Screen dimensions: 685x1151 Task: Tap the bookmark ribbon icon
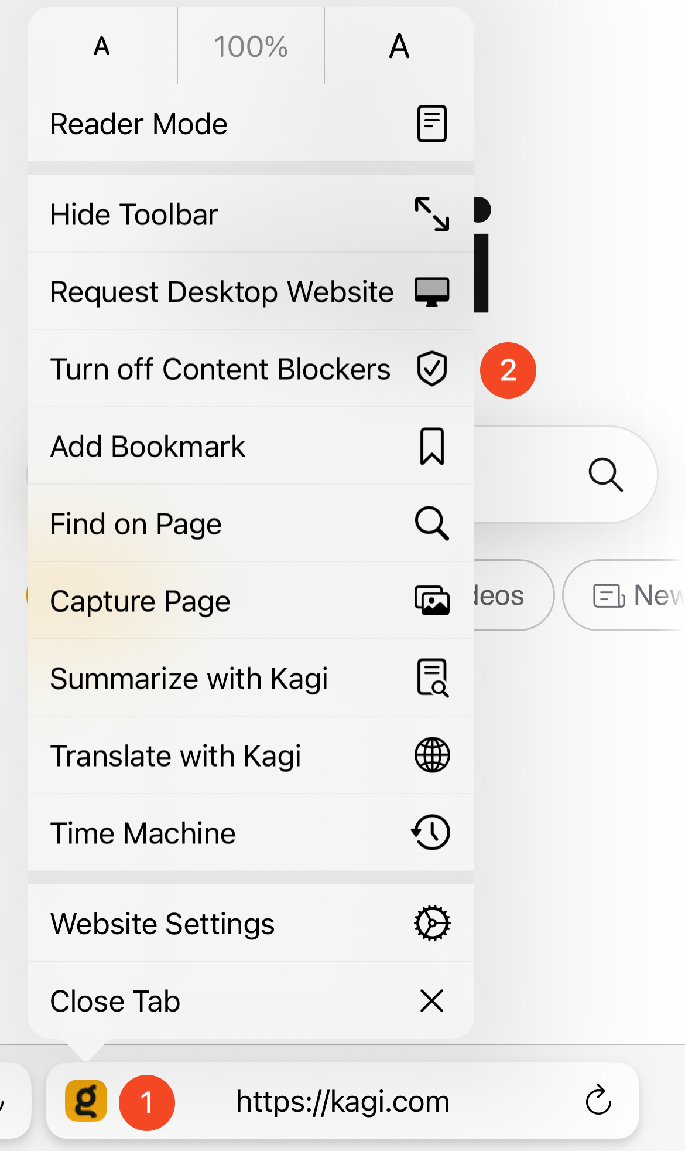point(432,446)
